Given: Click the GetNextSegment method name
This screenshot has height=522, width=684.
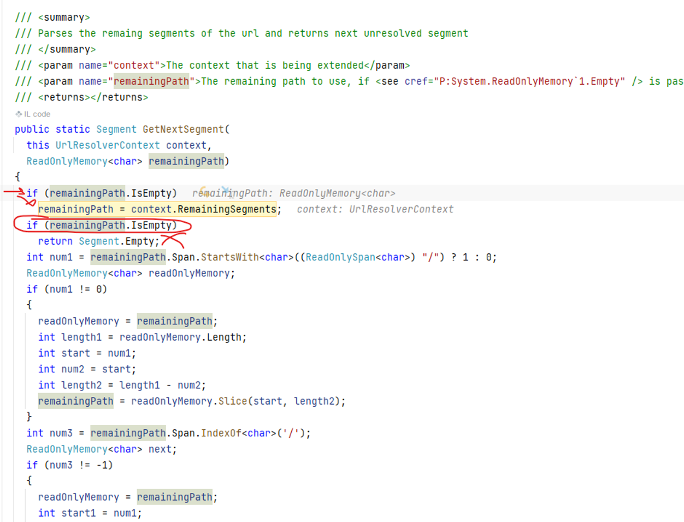Looking at the screenshot, I should point(184,129).
